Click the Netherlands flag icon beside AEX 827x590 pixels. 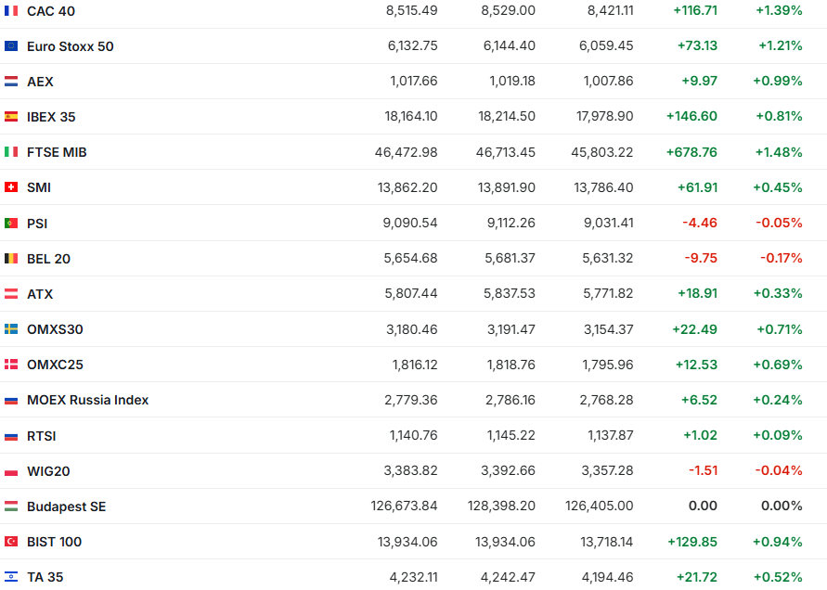(11, 82)
